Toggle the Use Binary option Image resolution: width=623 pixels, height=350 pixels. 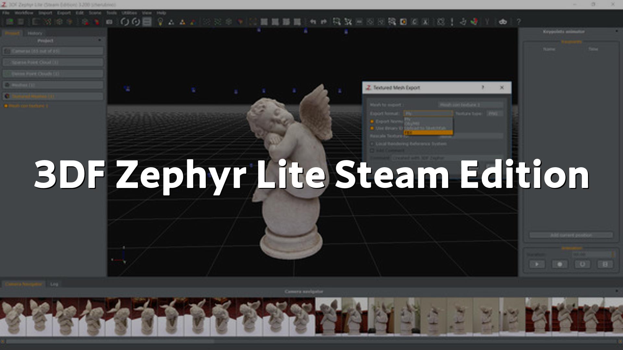pyautogui.click(x=372, y=128)
